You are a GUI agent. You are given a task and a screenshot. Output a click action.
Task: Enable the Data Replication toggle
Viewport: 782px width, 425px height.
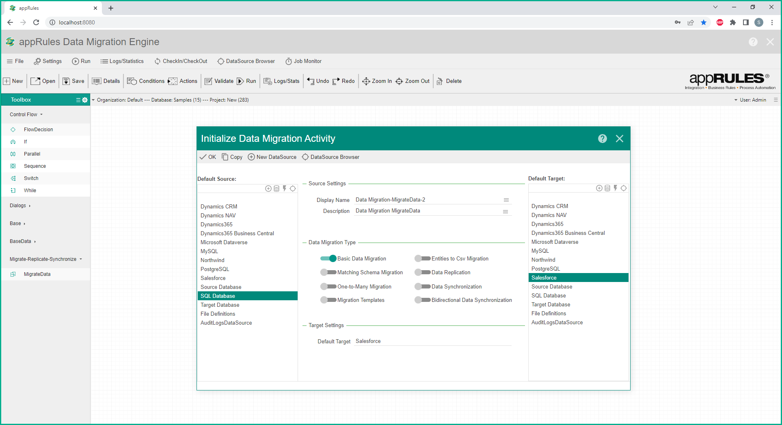(x=422, y=272)
